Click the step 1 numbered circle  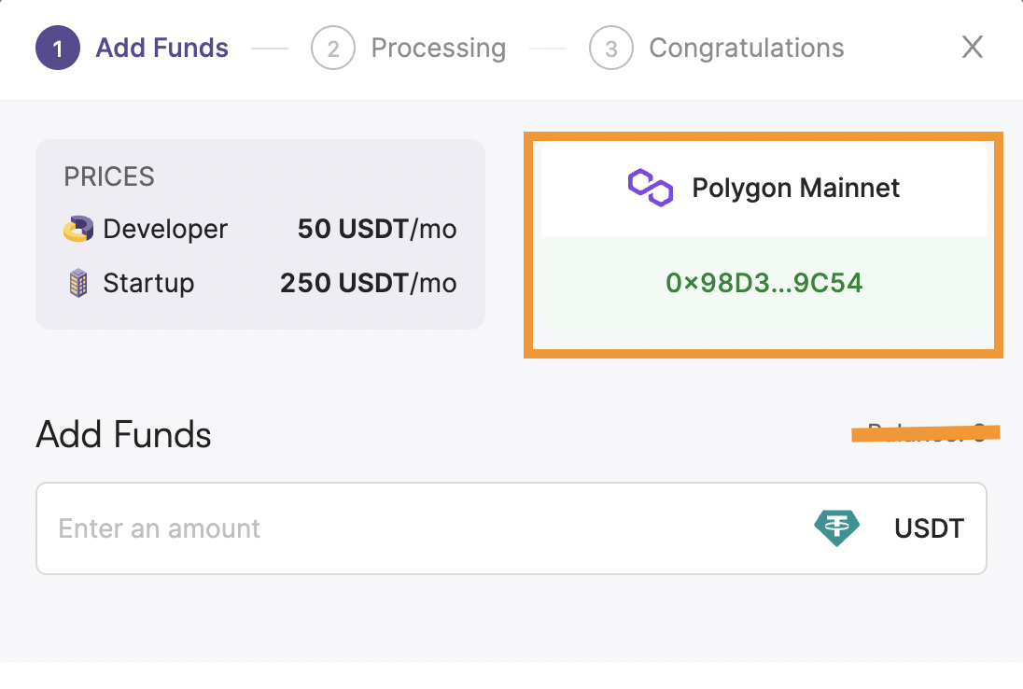pyautogui.click(x=58, y=48)
